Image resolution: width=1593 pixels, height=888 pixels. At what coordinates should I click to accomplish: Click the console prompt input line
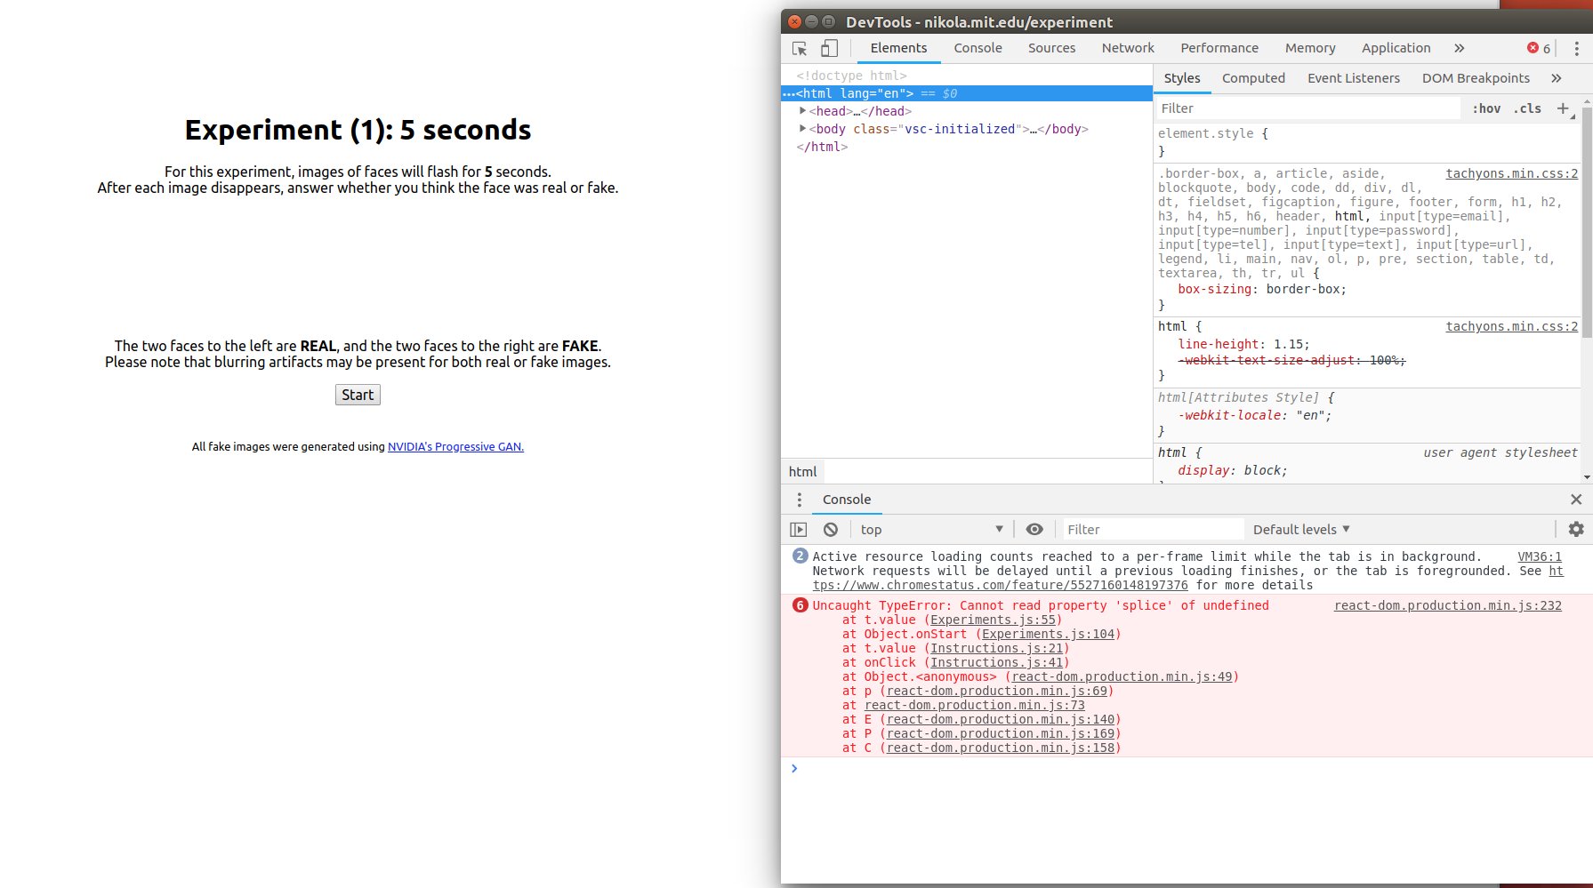click(x=1187, y=768)
